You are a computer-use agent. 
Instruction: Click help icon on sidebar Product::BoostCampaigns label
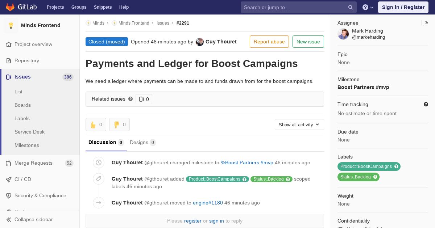tap(396, 166)
